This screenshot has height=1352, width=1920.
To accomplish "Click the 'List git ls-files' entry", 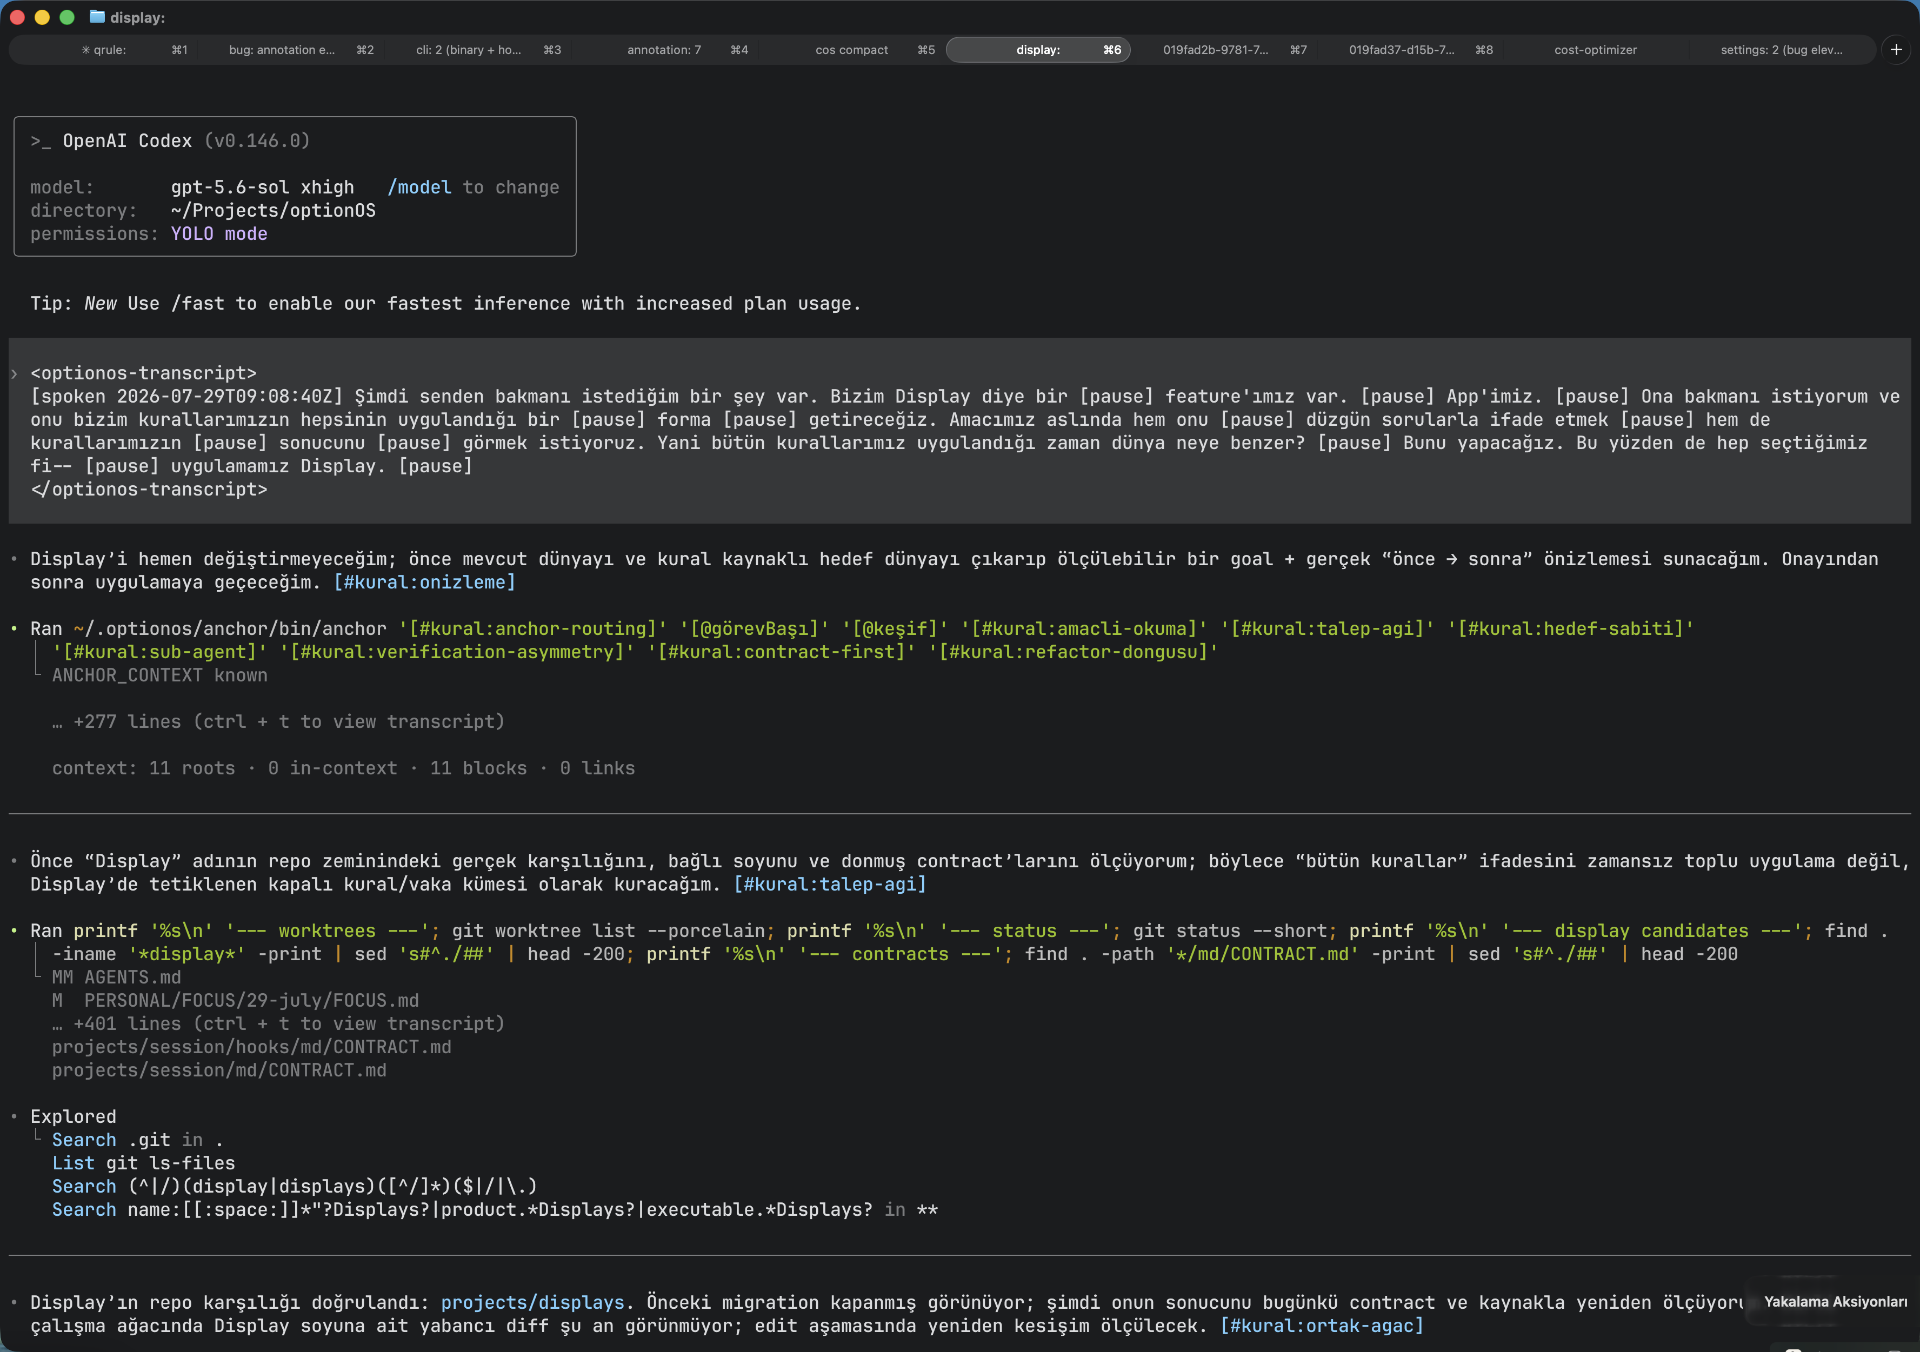I will 144,1163.
